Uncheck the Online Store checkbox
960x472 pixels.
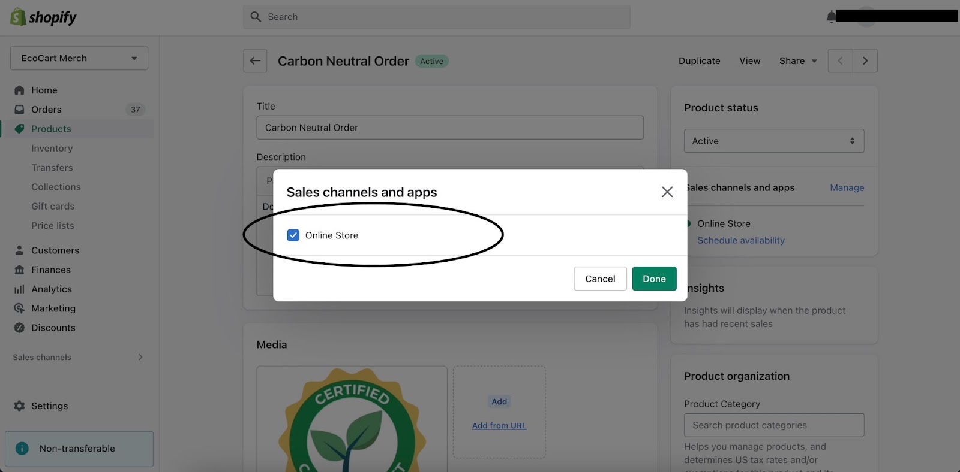click(x=293, y=235)
